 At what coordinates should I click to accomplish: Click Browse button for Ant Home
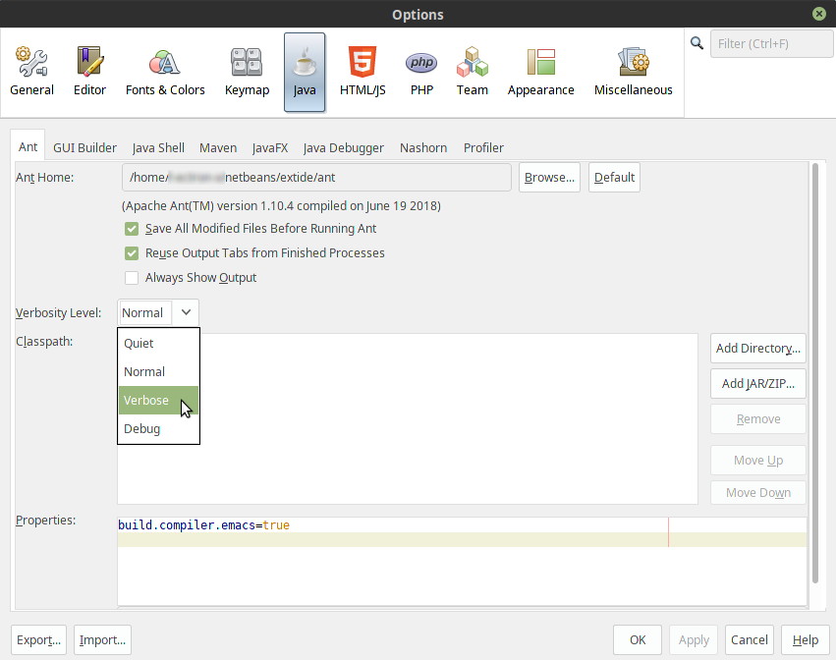tap(549, 178)
